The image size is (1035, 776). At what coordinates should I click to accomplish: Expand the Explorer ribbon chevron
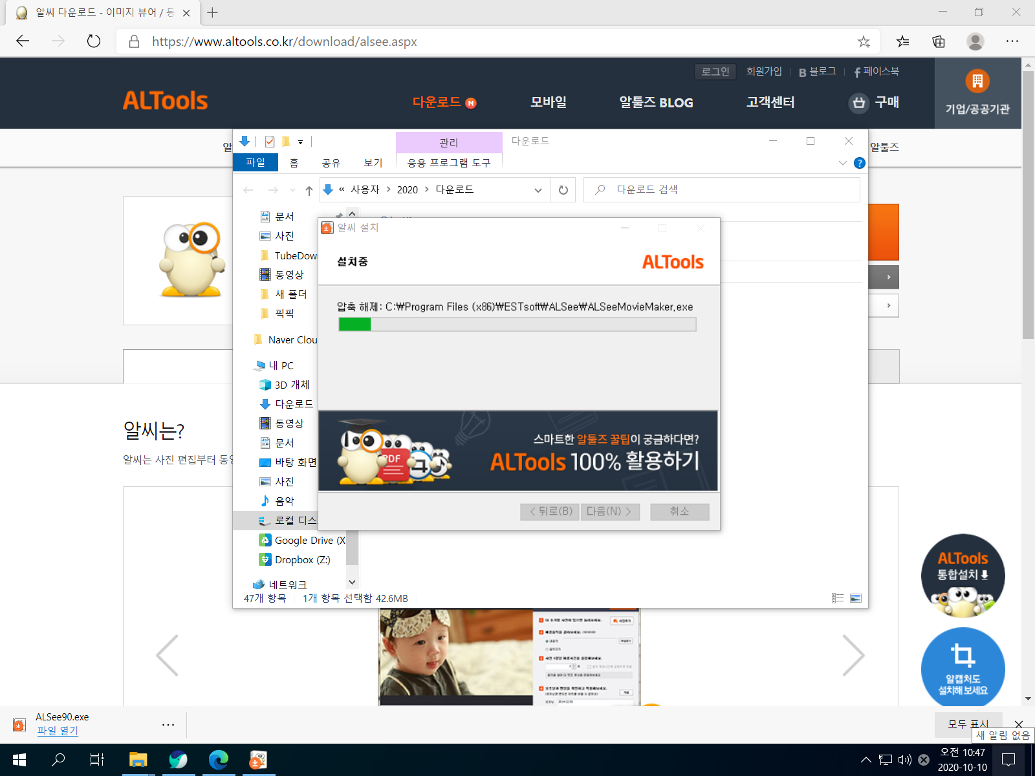pos(842,163)
